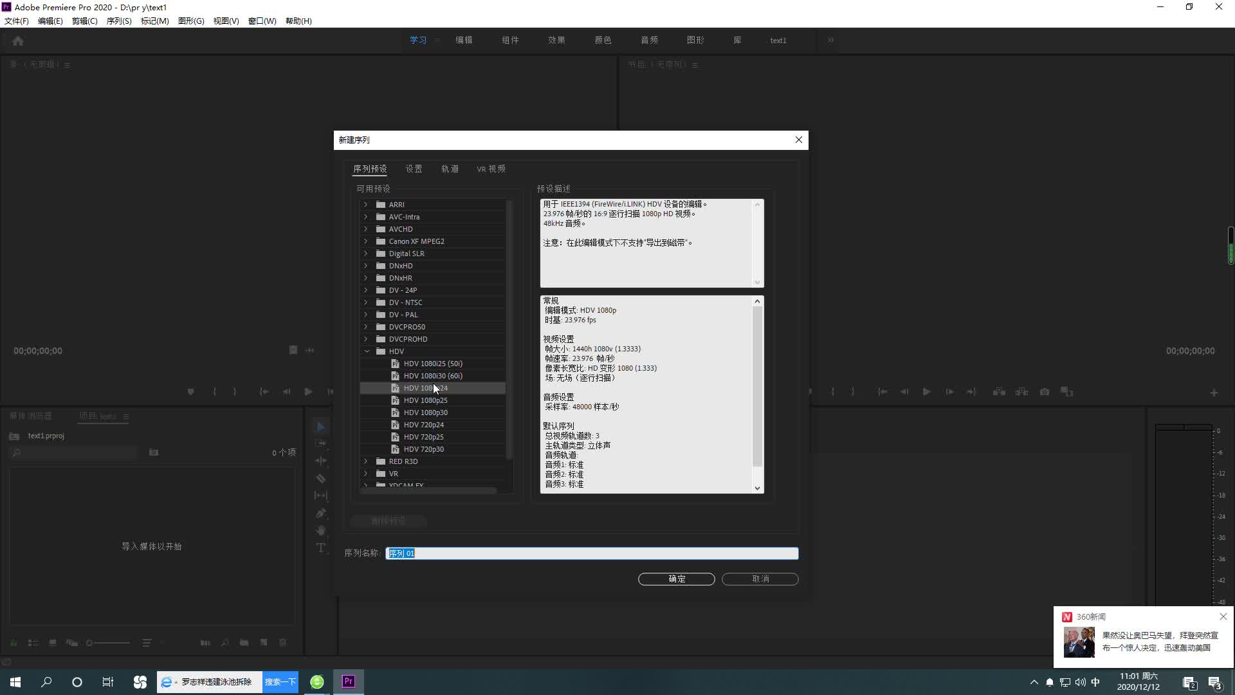Close the 新建序列 dialog
This screenshot has width=1235, height=695.
click(x=798, y=140)
